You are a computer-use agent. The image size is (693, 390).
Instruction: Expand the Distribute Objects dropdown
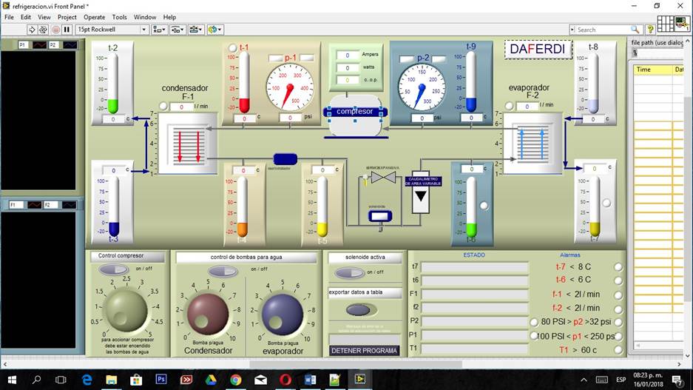(178, 30)
